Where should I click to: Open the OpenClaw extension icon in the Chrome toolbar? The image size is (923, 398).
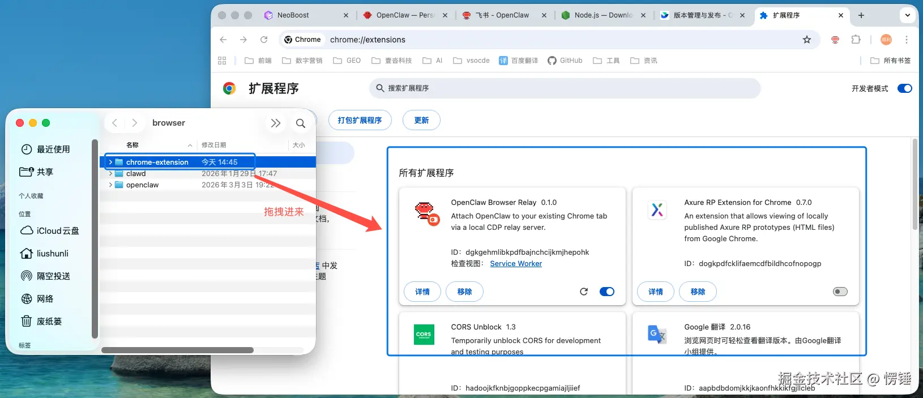point(835,40)
